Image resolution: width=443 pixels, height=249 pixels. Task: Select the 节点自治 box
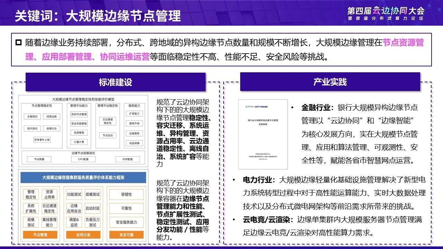pyautogui.click(x=108, y=135)
